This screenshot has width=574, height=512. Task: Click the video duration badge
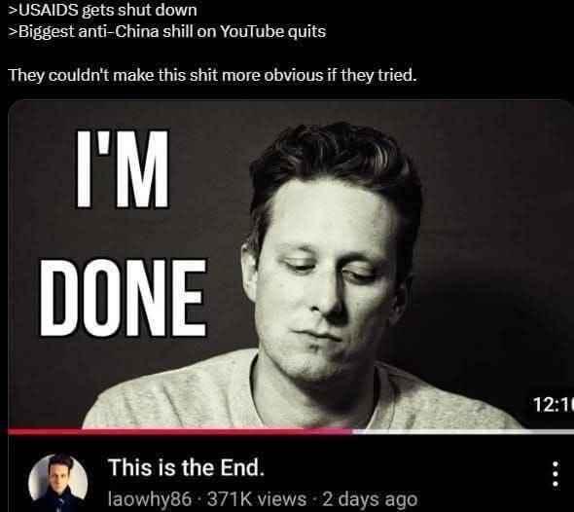point(553,406)
